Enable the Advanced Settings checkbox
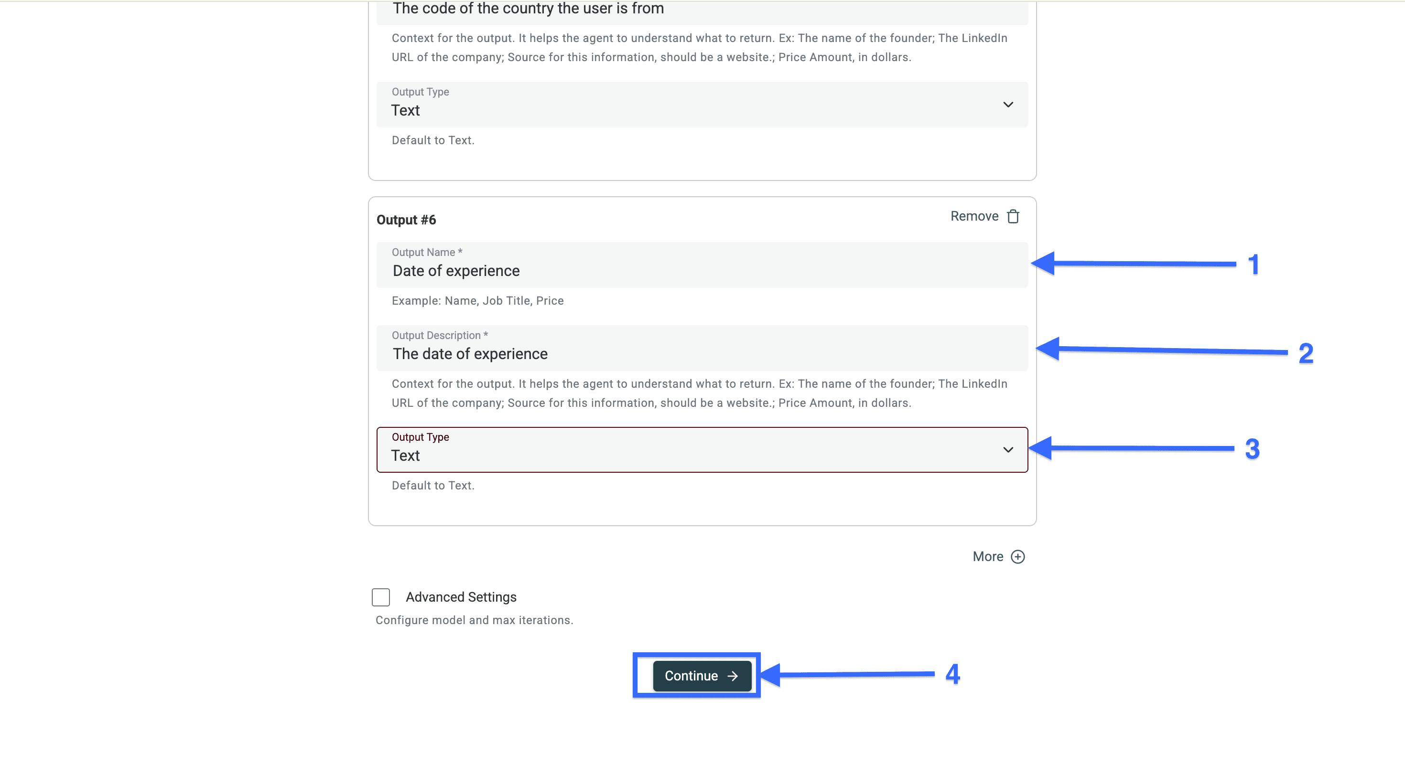 point(381,597)
